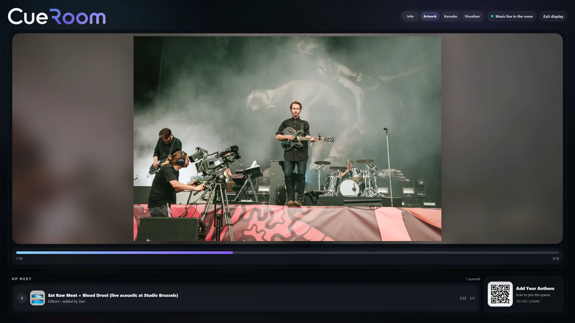Select the Artwork display tab
575x323 pixels.
430,16
